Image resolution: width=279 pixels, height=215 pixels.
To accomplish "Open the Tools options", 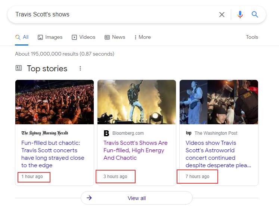I will pyautogui.click(x=252, y=37).
